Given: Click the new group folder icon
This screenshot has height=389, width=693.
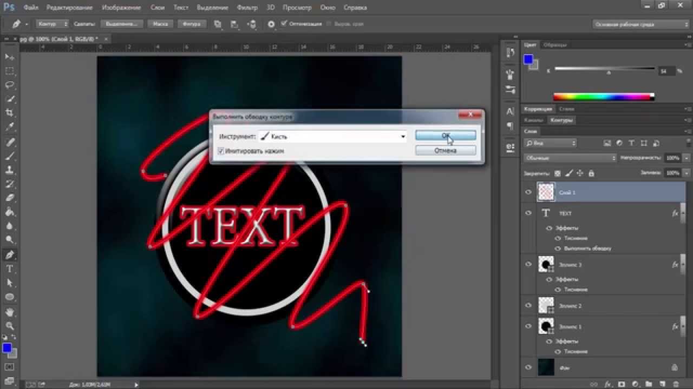Looking at the screenshot, I should 648,384.
